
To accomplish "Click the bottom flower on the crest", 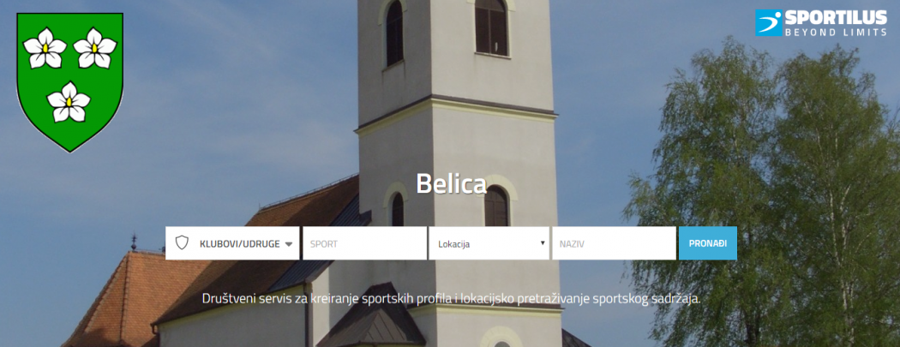I will pyautogui.click(x=69, y=102).
